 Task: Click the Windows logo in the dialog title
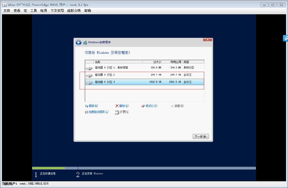85,42
